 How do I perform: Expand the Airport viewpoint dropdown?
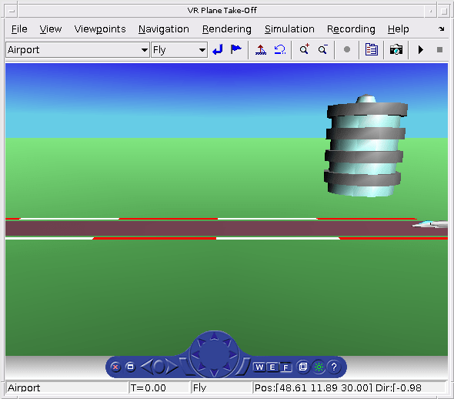tap(144, 50)
